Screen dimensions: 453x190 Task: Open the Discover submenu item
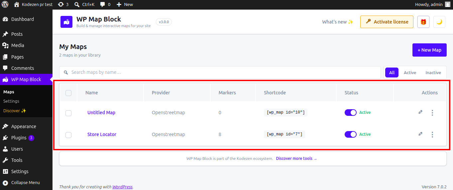coord(15,111)
